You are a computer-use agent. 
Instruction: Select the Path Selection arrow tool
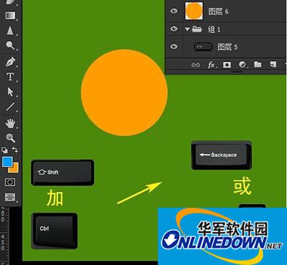click(10, 92)
